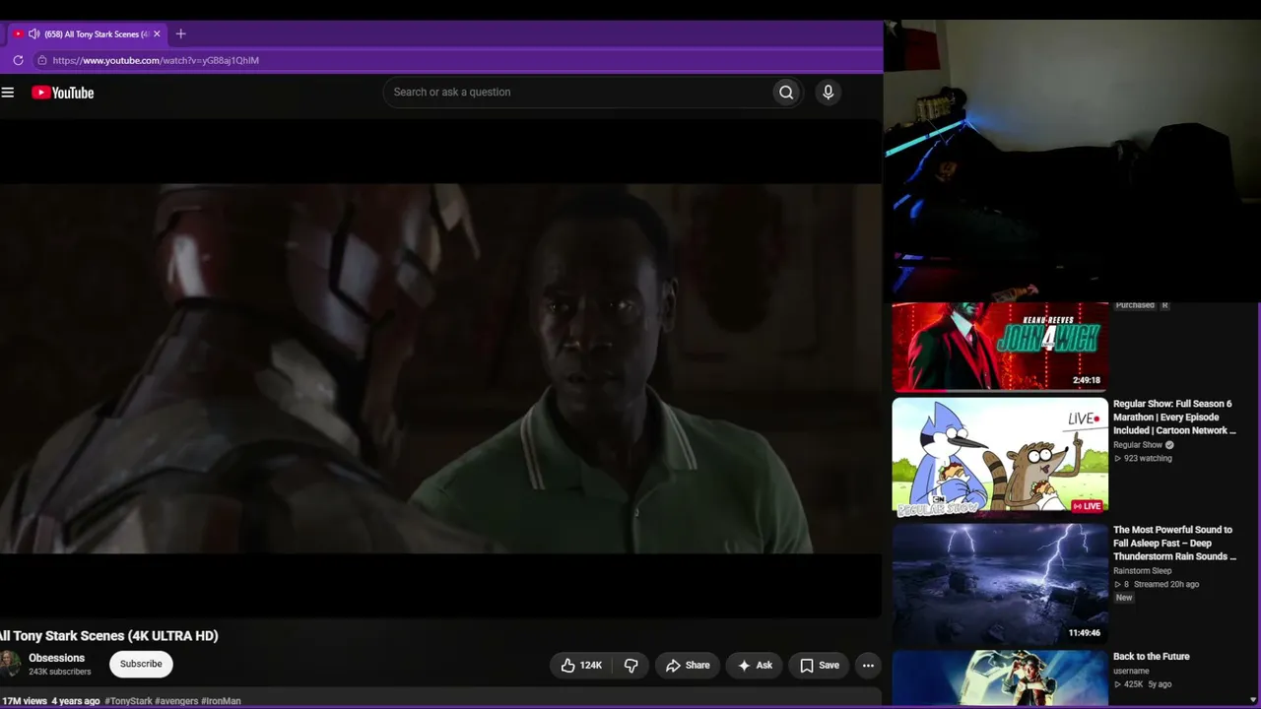Screen dimensions: 1261x709
Task: Open a new browser tab
Action: click(x=180, y=33)
